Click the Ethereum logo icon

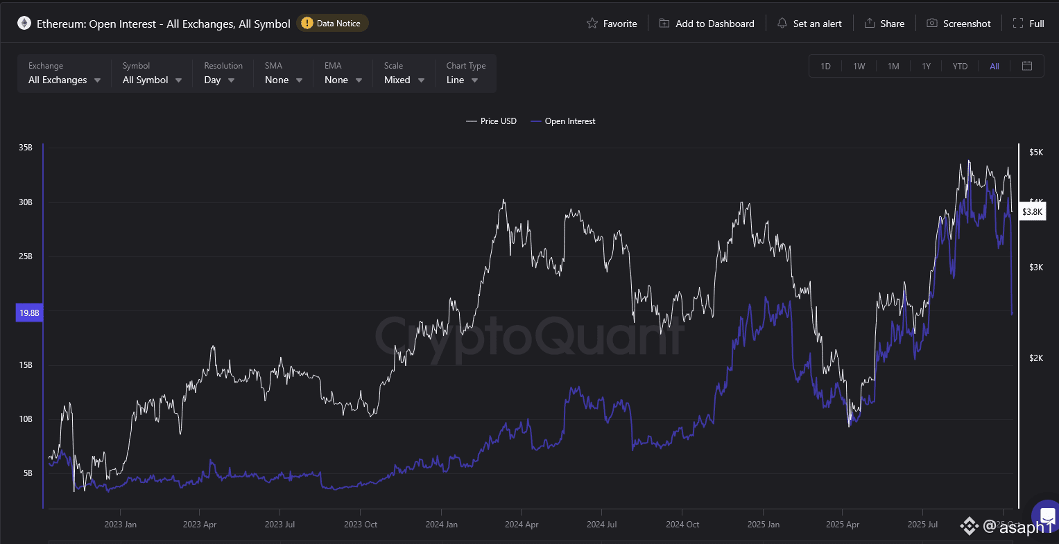tap(24, 24)
